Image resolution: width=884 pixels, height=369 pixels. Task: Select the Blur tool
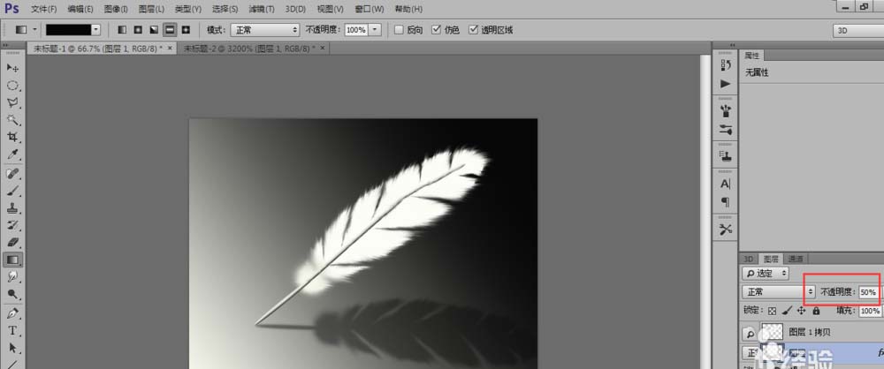[13, 276]
